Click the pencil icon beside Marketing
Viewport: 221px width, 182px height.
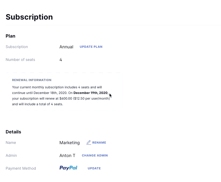tap(88, 143)
